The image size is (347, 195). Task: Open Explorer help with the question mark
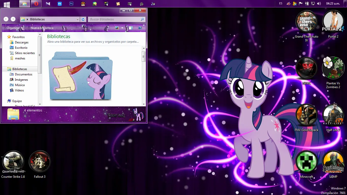[140, 28]
